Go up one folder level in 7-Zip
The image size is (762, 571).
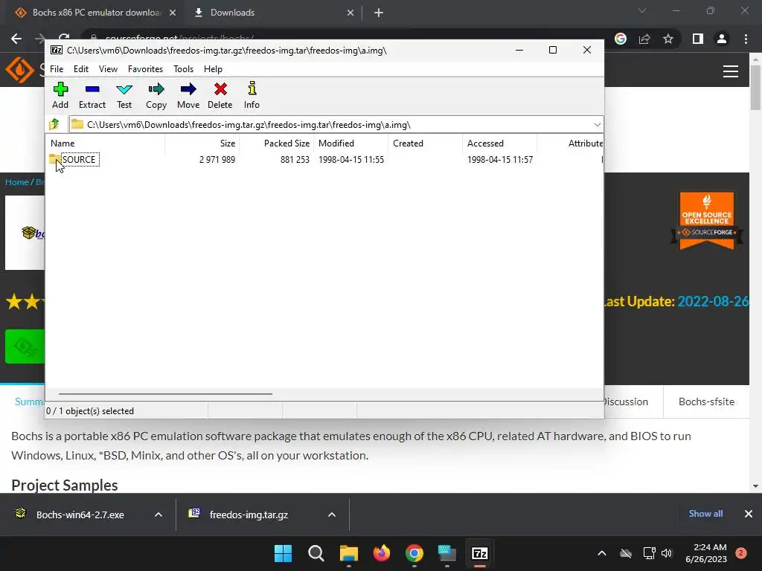click(x=54, y=124)
